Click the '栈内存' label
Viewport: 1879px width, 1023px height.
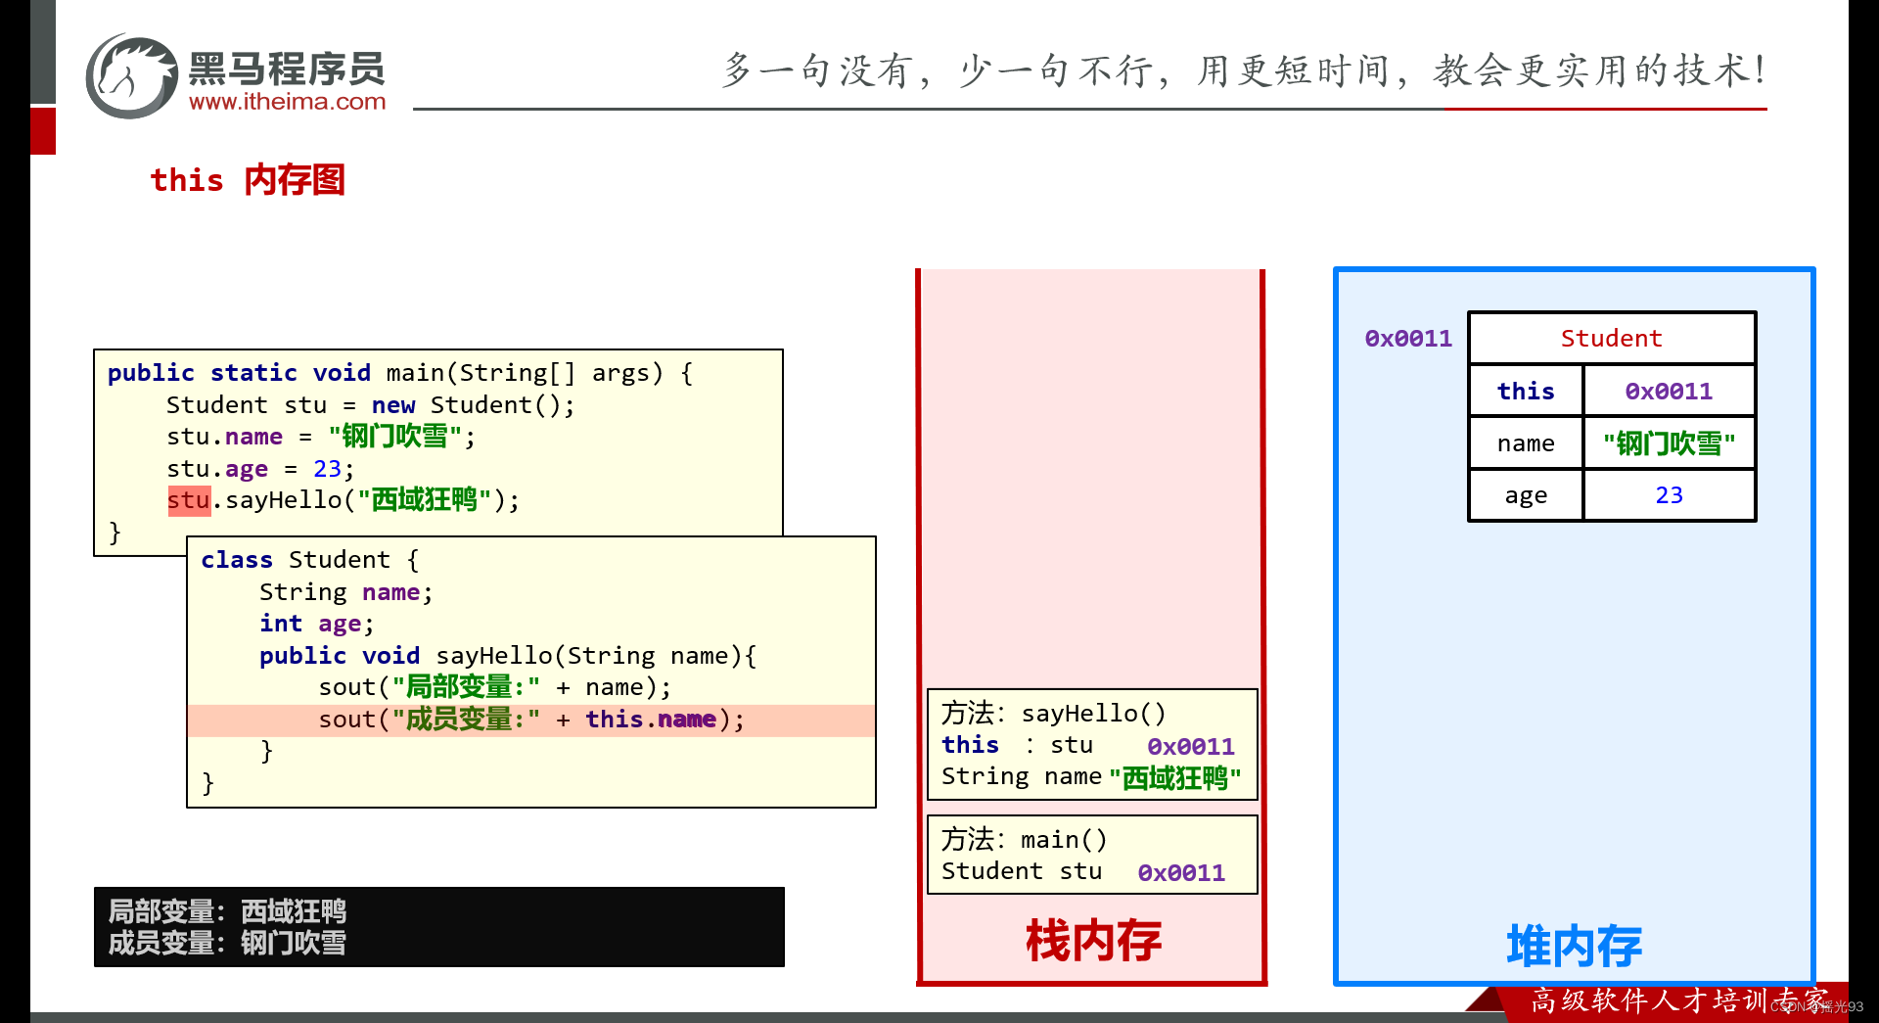tap(1093, 941)
